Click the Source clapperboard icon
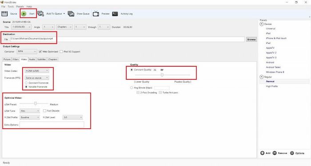The image size is (311, 166). coord(4,14)
